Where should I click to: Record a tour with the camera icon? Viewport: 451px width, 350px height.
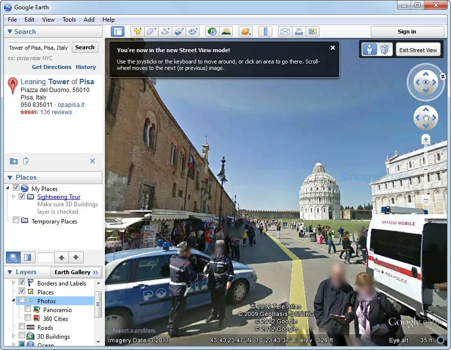coord(193,32)
